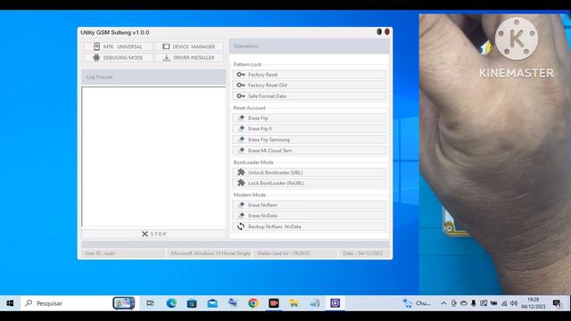Run Factory Reset under Pattern Lock
571x321 pixels.
point(310,74)
